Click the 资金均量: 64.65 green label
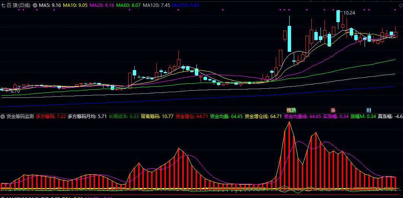This screenshot has height=198, width=403. (x=226, y=117)
